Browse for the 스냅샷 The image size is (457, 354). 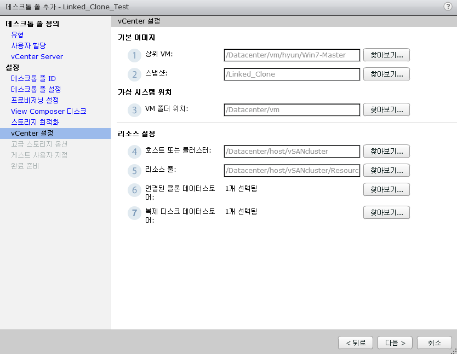coord(386,74)
